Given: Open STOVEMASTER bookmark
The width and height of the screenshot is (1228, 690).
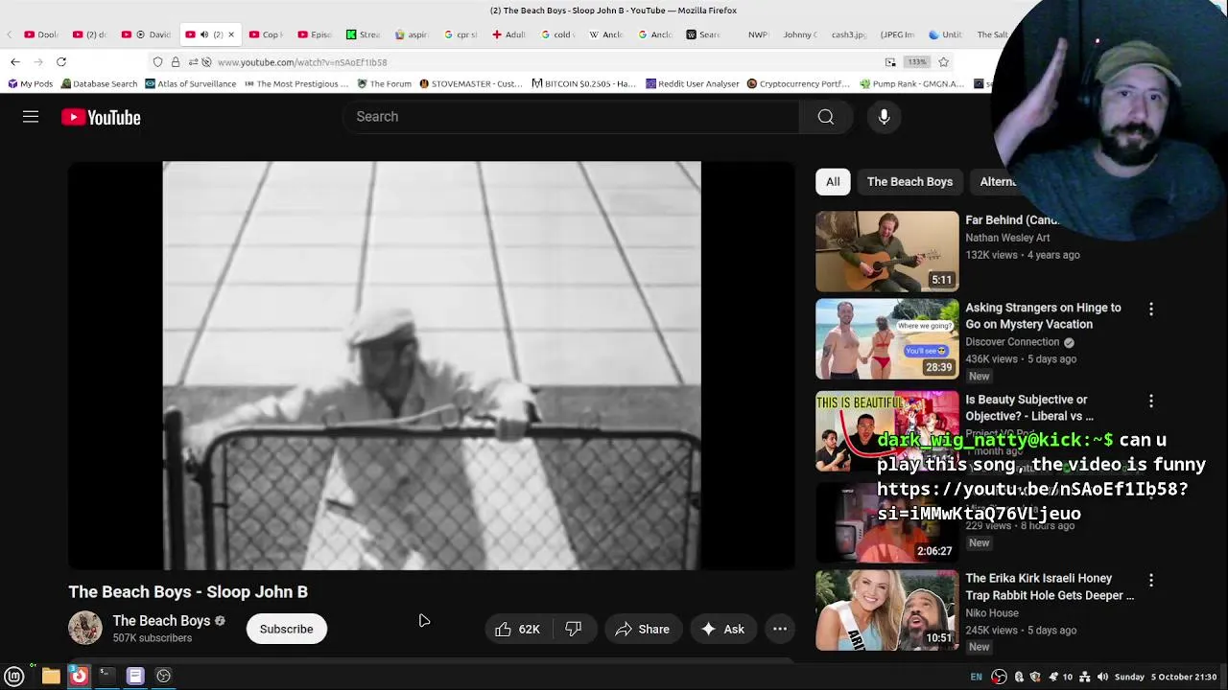Looking at the screenshot, I should 470,83.
